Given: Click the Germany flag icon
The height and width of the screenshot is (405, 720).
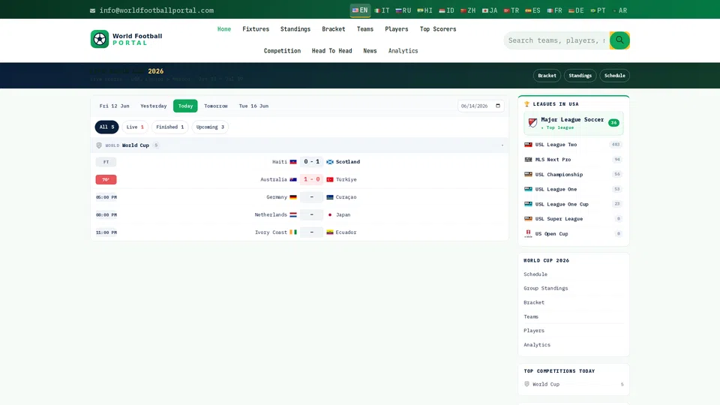Looking at the screenshot, I should coord(293,197).
